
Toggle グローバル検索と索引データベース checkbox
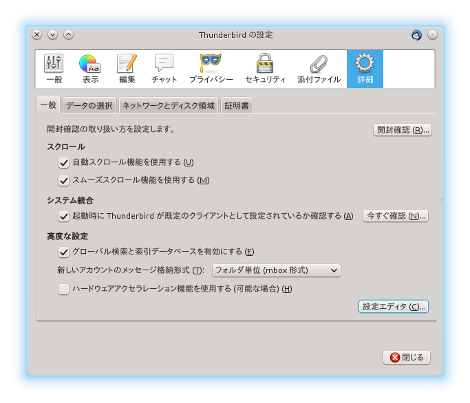click(63, 252)
